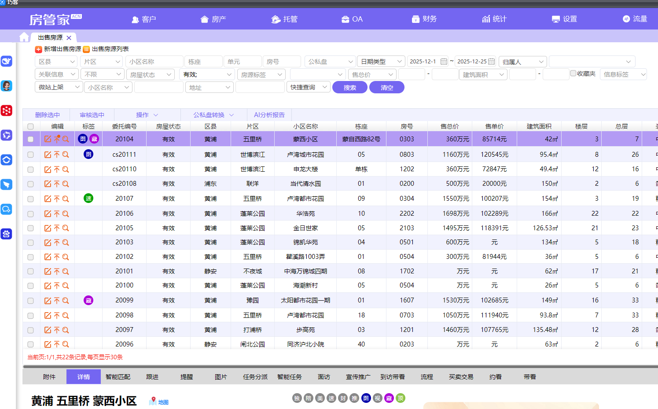Click magnifier view icon for listing 20107
This screenshot has height=409, width=658.
(x=66, y=199)
